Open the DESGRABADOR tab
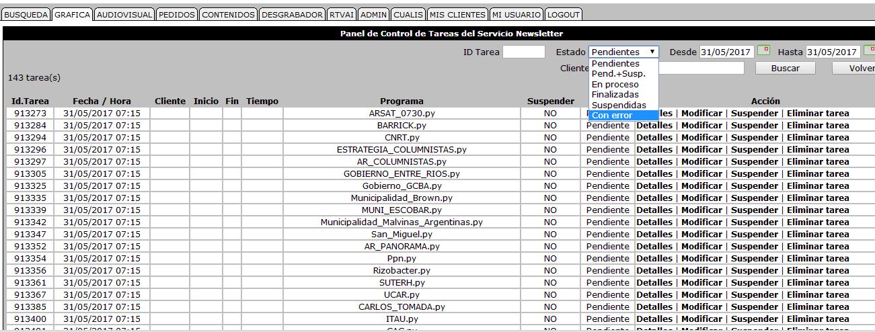 [x=292, y=14]
